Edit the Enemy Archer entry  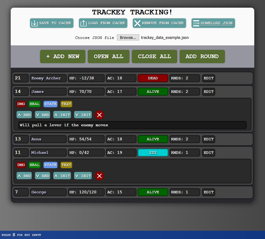(209, 78)
